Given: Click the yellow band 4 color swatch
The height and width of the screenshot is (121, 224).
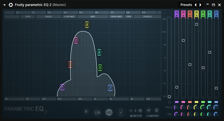Looking at the screenshot, I should [x=196, y=102].
